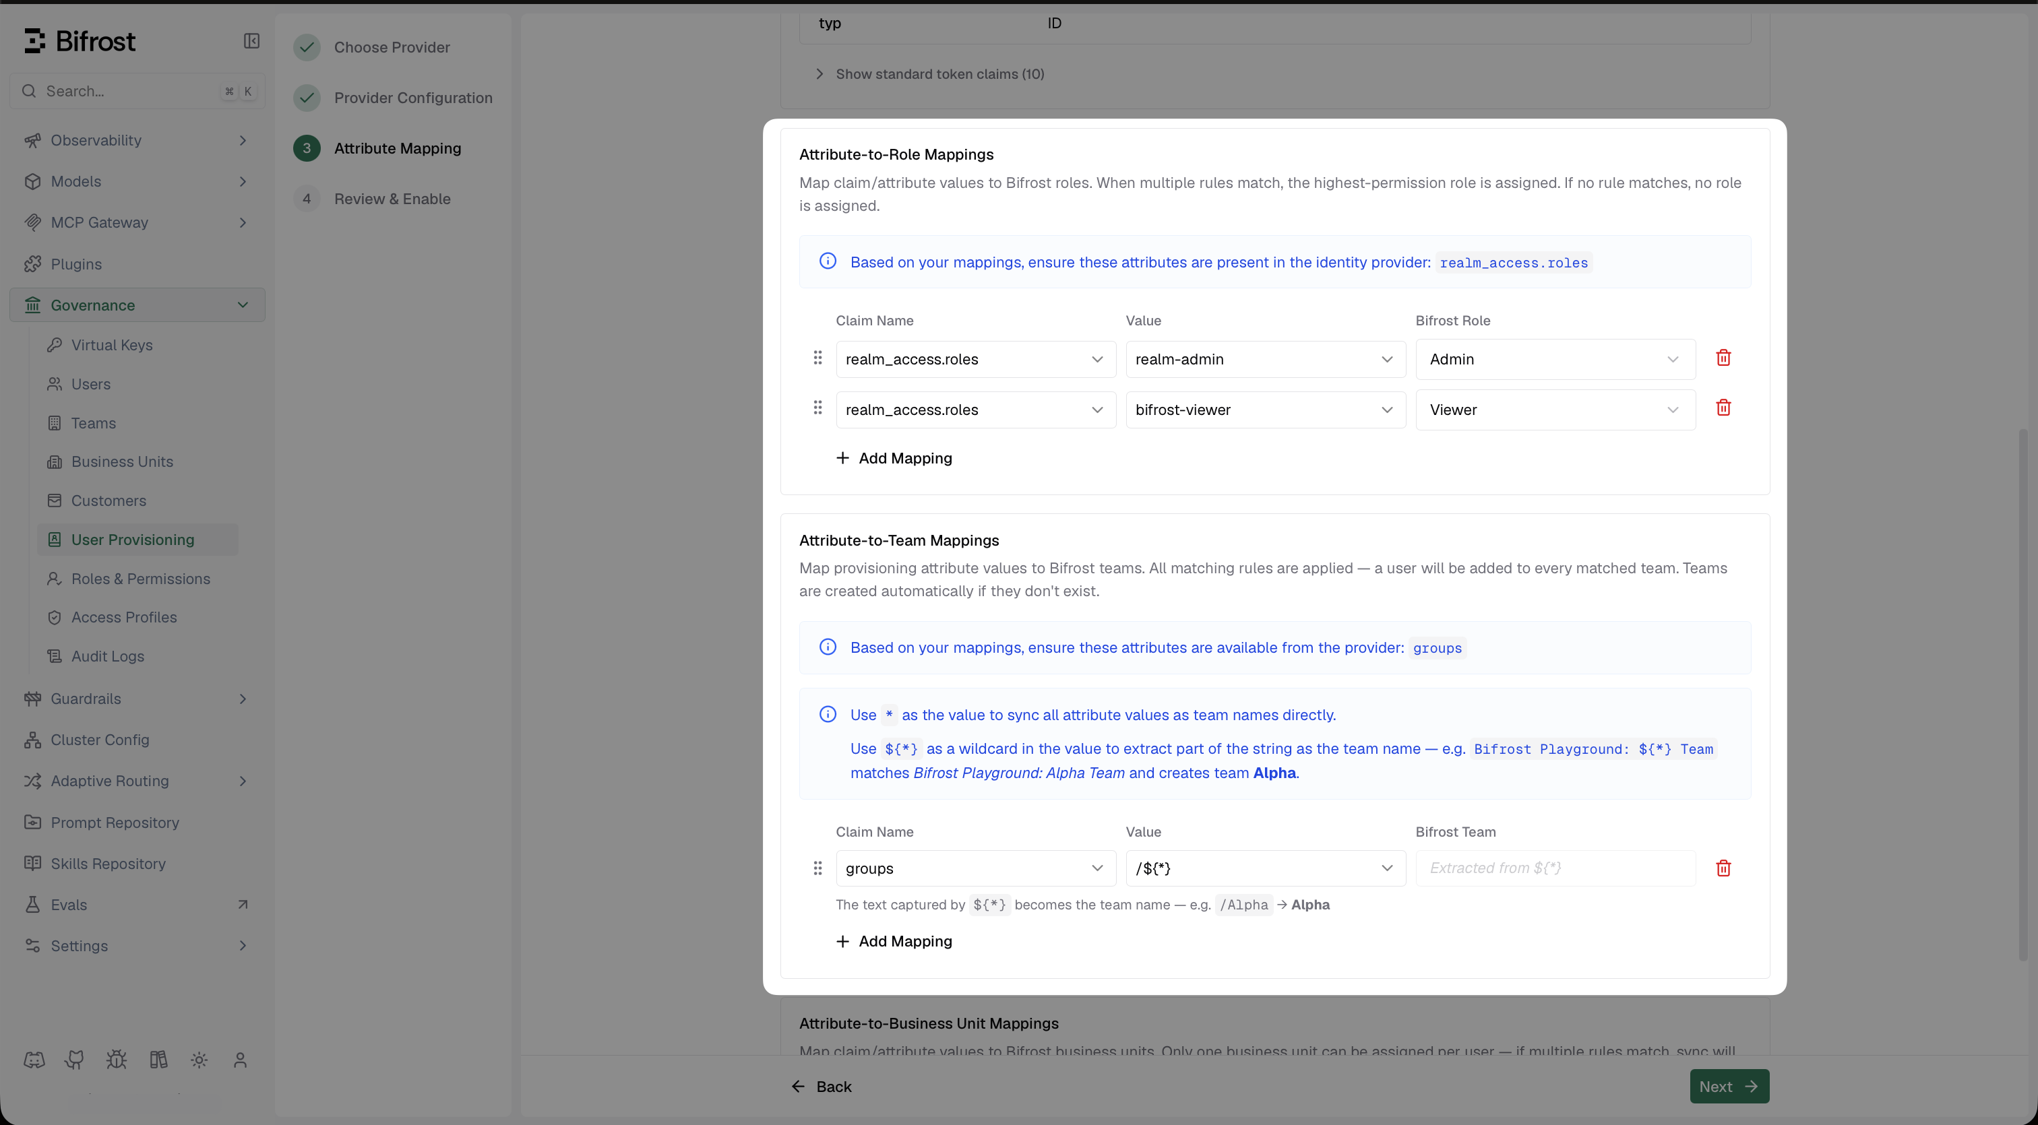
Task: Delete the realm-admin role mapping
Action: 1723,358
